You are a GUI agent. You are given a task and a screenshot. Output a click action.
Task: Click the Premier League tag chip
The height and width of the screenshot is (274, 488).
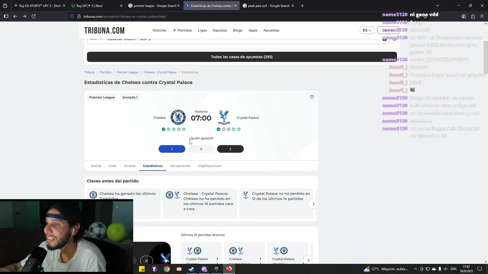point(102,97)
